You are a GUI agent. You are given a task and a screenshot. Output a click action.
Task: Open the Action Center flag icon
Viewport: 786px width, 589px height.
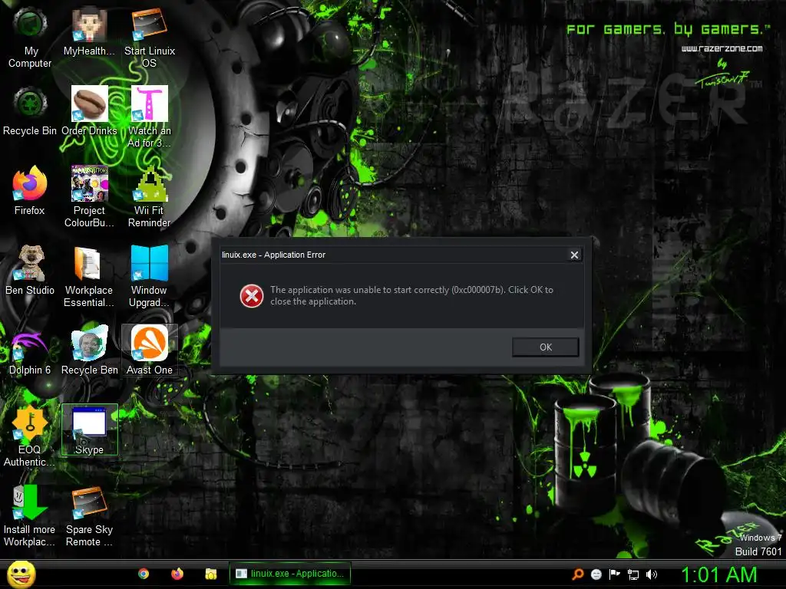pos(615,574)
